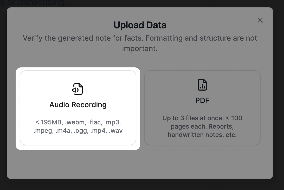Screen dimensions: 284x190
Task: Click the 'Audio Recording' label text
Action: coord(78,105)
